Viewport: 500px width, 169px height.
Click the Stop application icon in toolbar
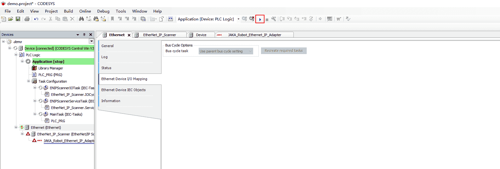[x=267, y=19]
